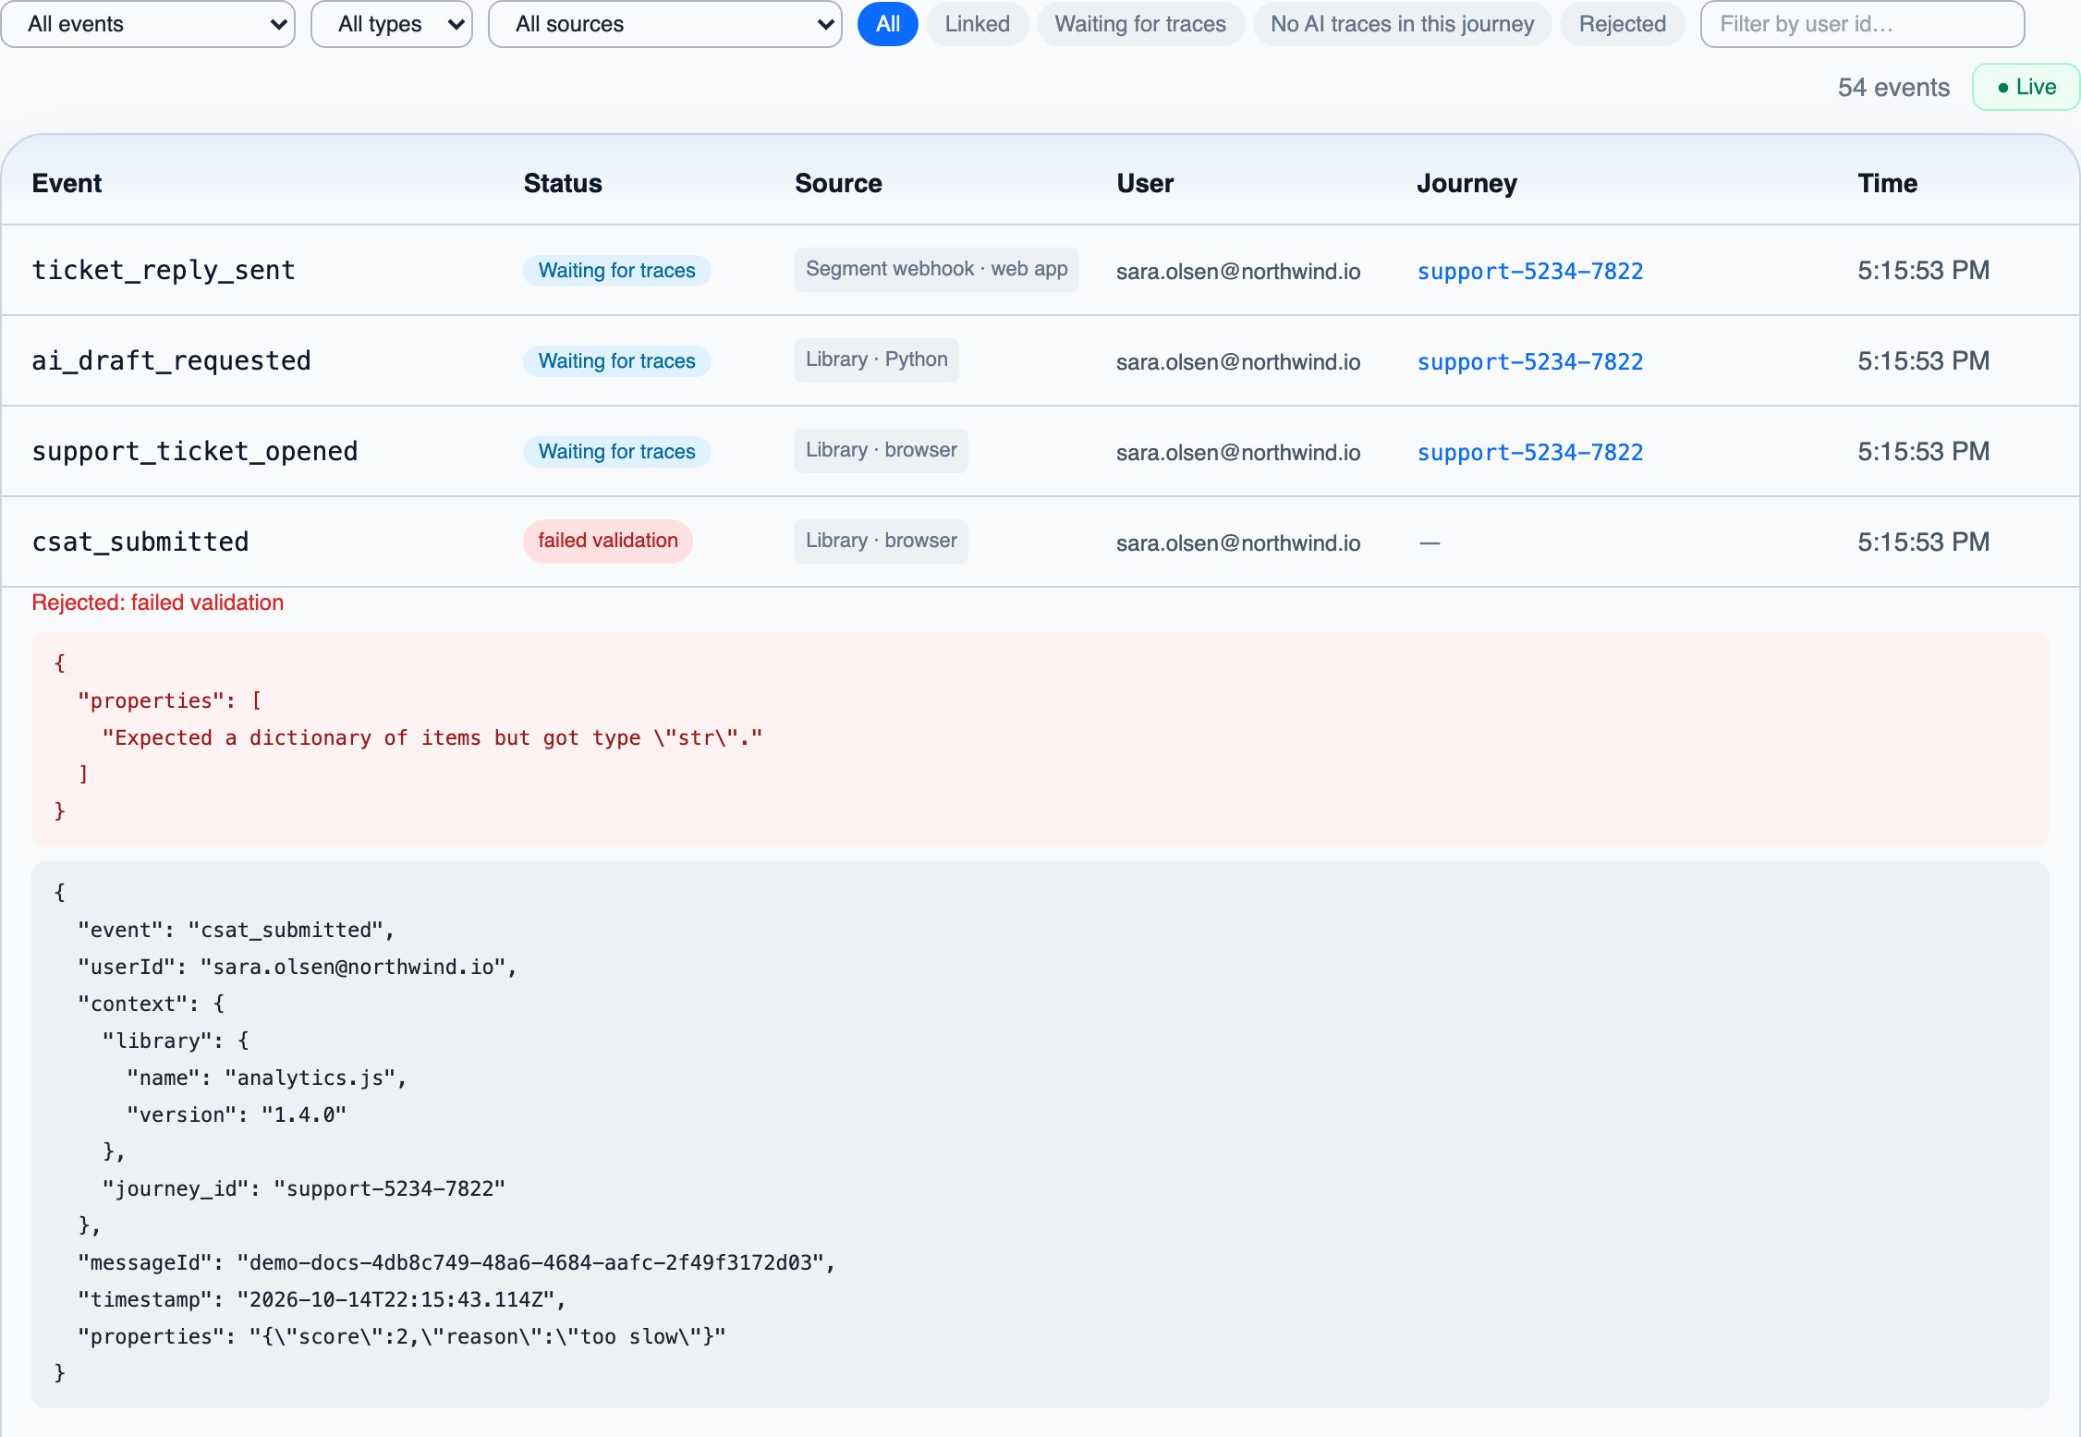
Task: Click the Time column header
Action: (1887, 183)
